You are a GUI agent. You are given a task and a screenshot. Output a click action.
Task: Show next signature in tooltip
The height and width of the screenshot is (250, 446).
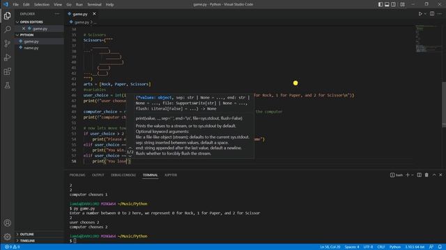pyautogui.click(x=130, y=156)
